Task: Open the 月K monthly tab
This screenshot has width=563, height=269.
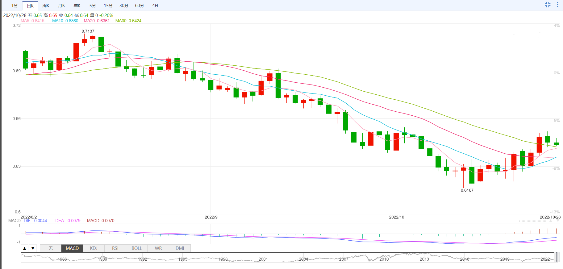Action: click(61, 6)
